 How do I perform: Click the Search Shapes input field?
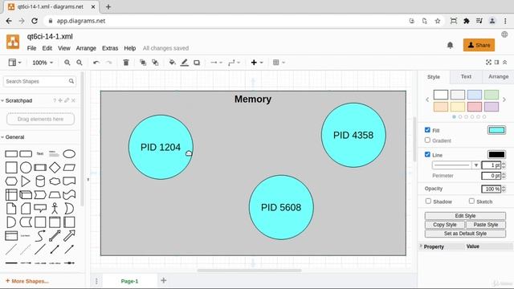pyautogui.click(x=39, y=81)
